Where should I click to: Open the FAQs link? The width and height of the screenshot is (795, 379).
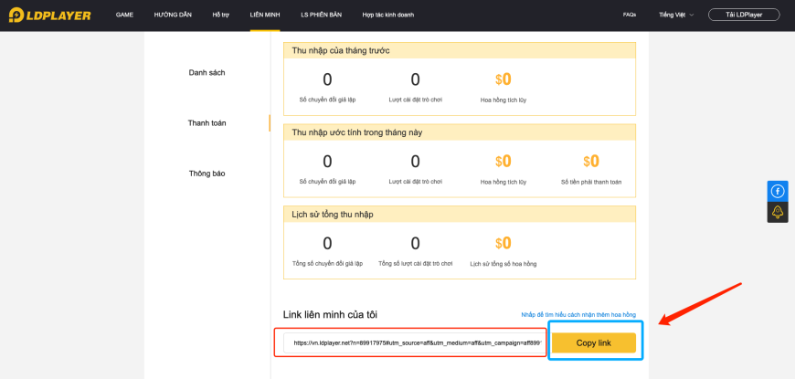click(630, 16)
